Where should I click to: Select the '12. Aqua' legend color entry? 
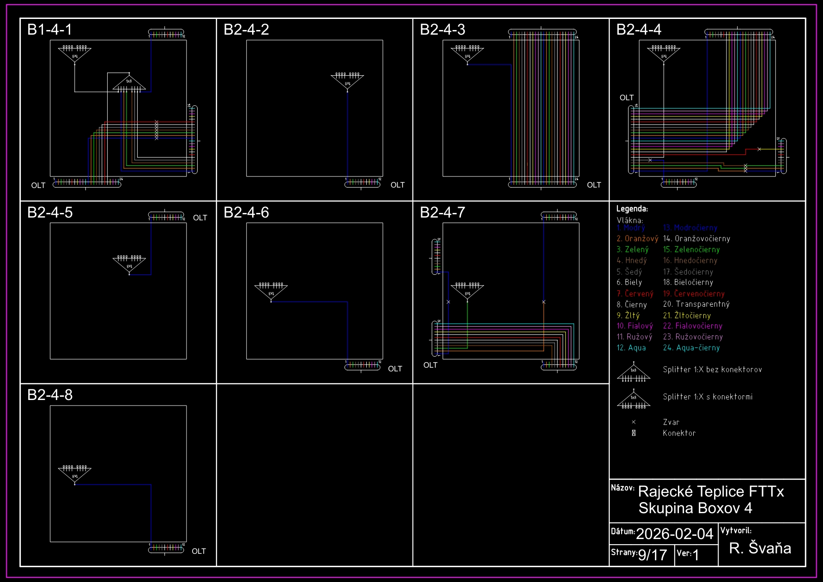[631, 348]
